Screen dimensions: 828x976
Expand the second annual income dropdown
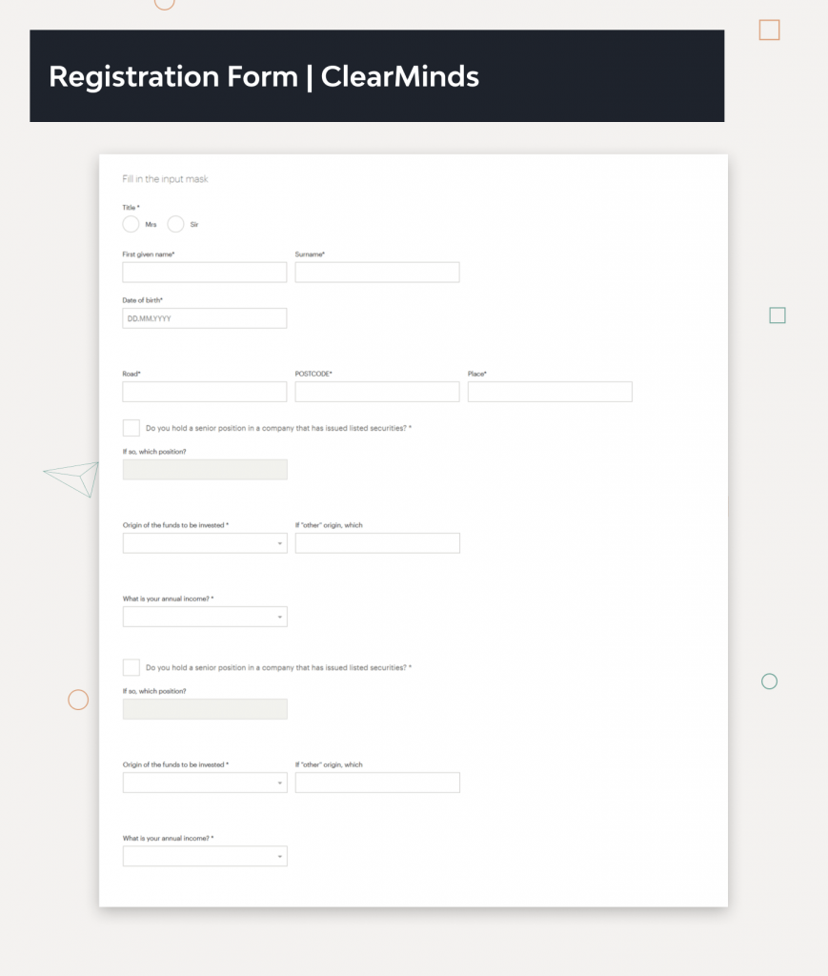pyautogui.click(x=205, y=856)
